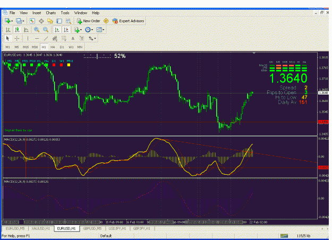Click the 'Signal Bars by cja' label
Viewport: 332px width, 240px height.
(18, 130)
